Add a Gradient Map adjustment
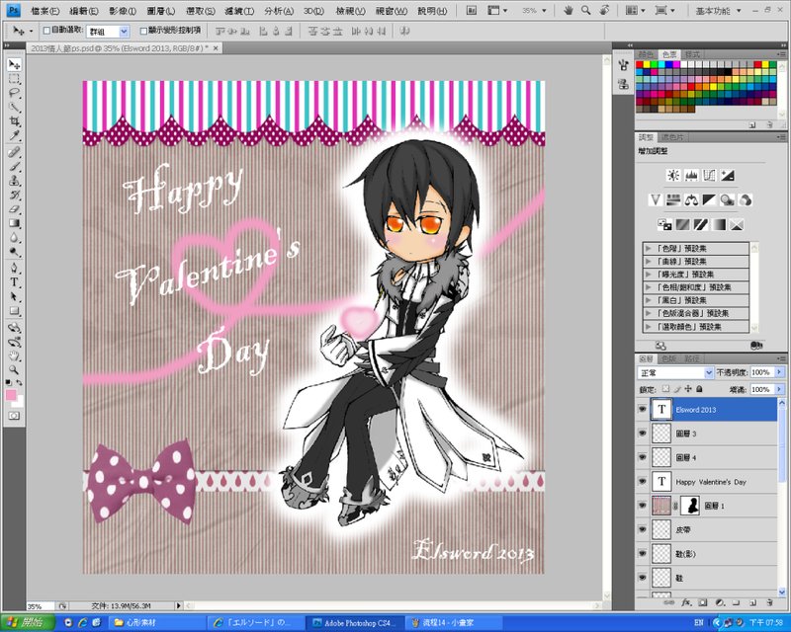 (x=719, y=225)
